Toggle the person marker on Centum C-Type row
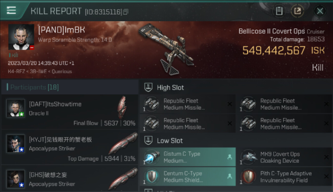 tap(230, 176)
